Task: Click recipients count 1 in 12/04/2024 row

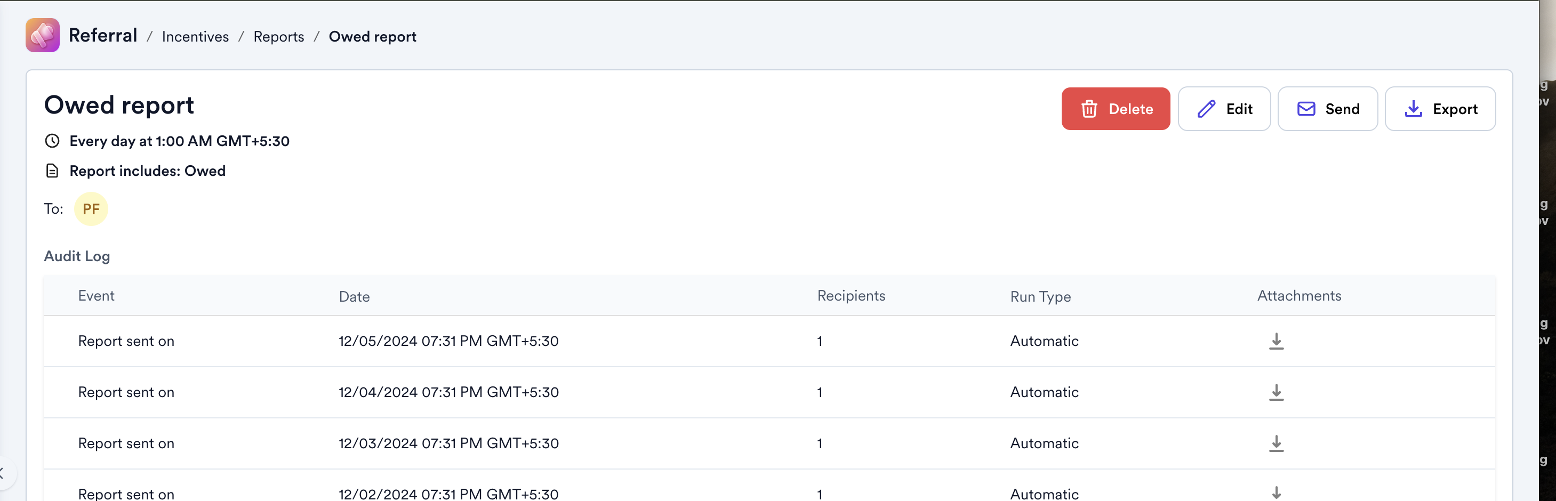Action: (x=819, y=392)
